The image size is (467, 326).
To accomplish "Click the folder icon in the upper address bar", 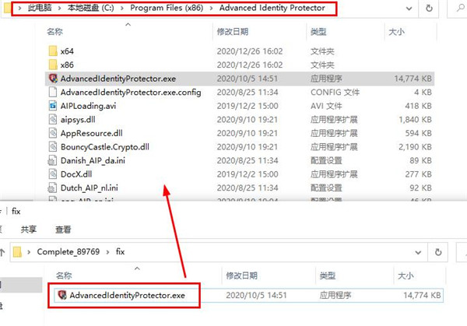I will [x=7, y=8].
